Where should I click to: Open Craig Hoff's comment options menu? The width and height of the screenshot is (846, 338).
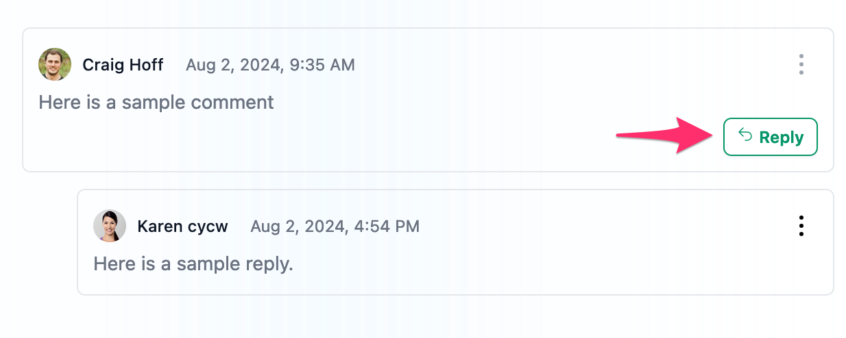coord(801,64)
